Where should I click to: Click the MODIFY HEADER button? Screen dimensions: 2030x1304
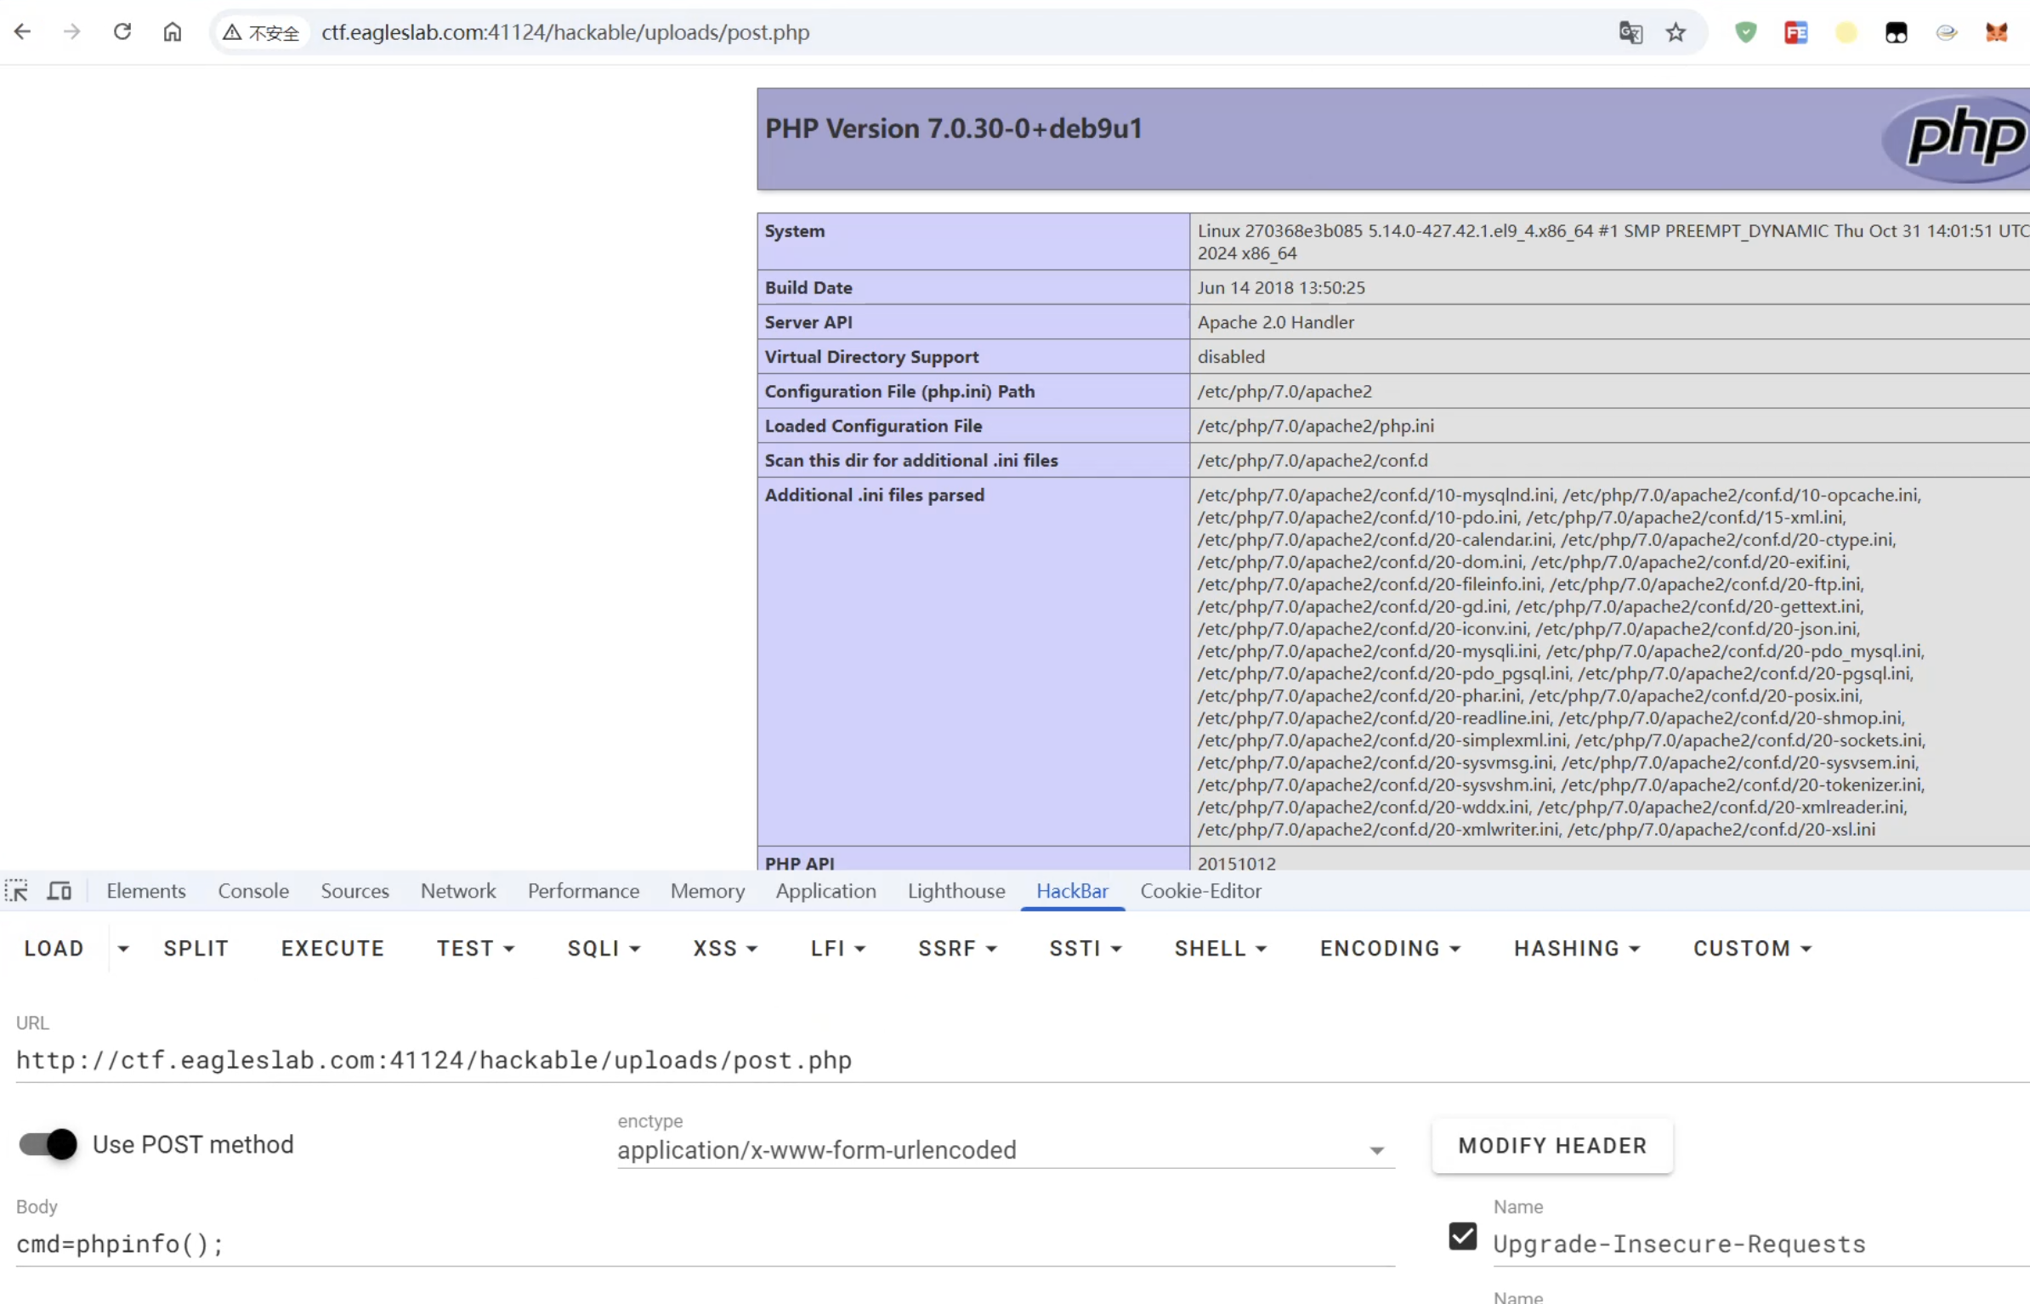(1552, 1146)
